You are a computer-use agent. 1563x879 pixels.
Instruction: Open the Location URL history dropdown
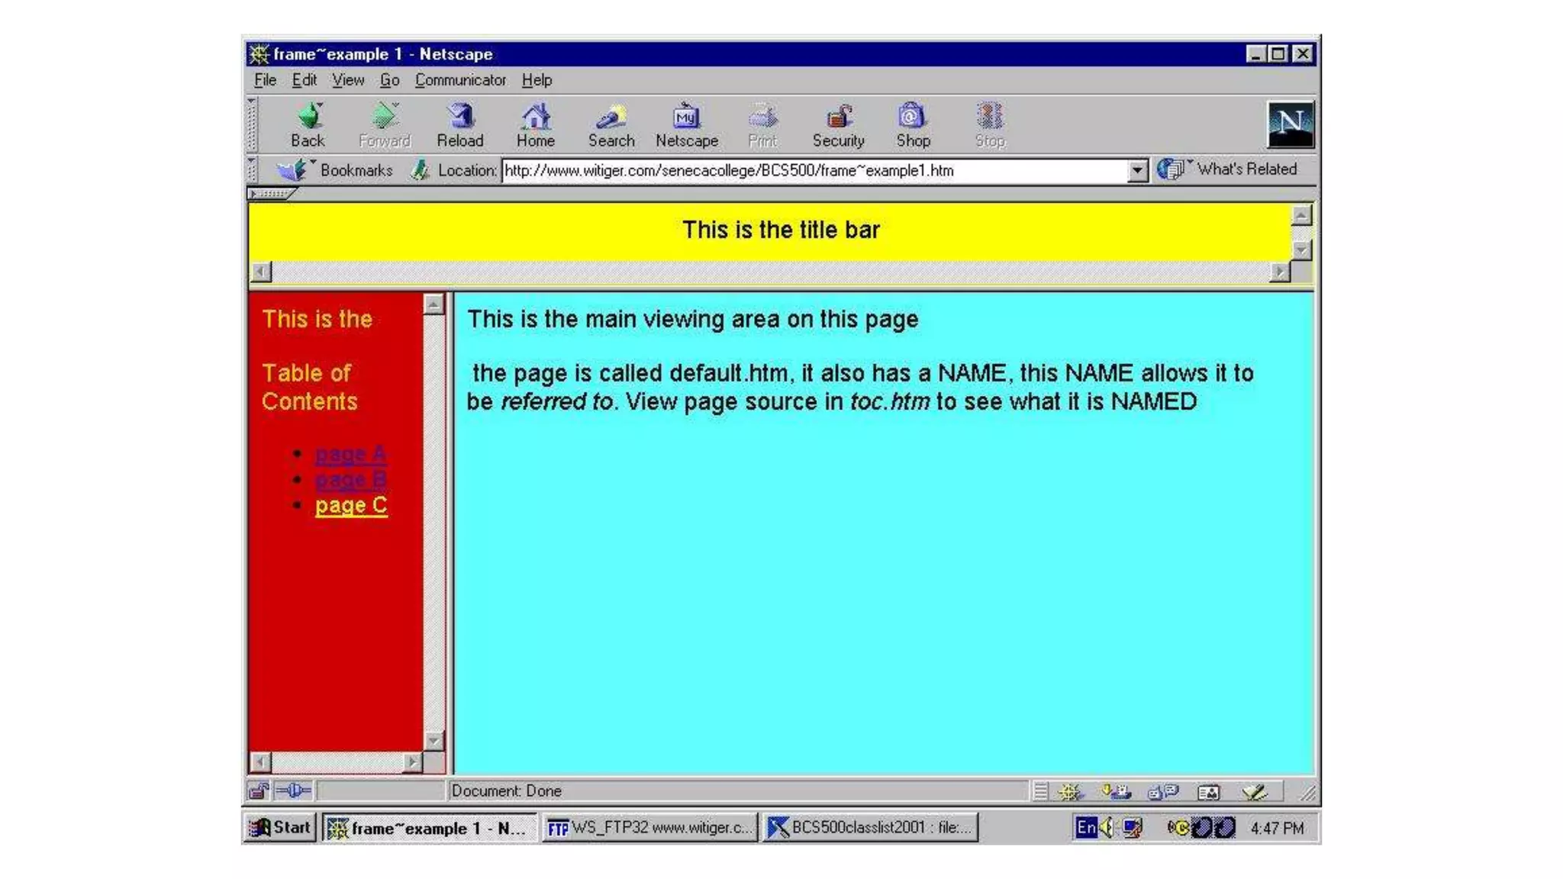point(1137,171)
